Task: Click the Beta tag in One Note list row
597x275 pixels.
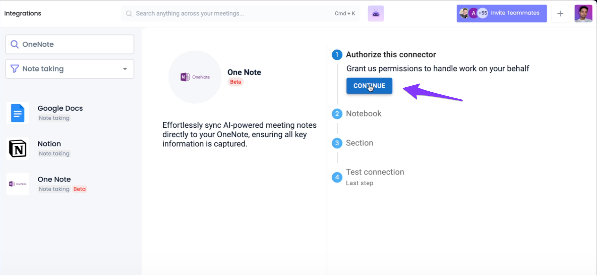Action: pyautogui.click(x=80, y=189)
